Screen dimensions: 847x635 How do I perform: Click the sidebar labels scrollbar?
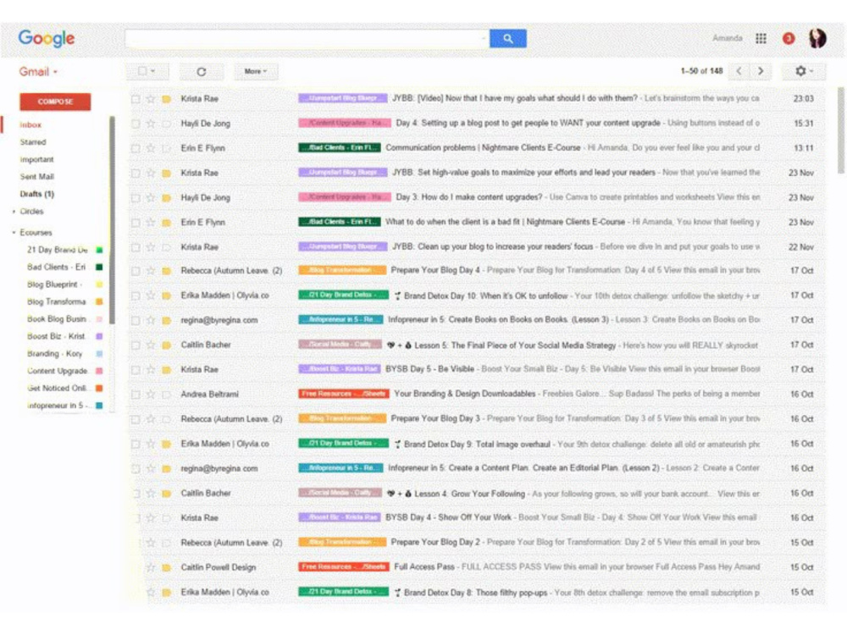pos(112,220)
